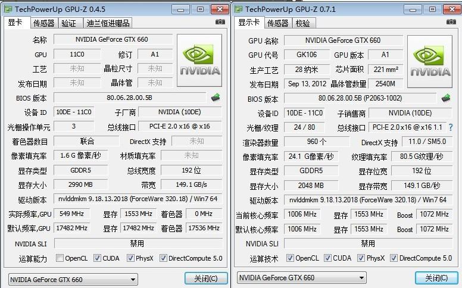Click PCI-E 2.0 x16 @ x16 bus value in GPU-Z 0.4.5

point(180,126)
